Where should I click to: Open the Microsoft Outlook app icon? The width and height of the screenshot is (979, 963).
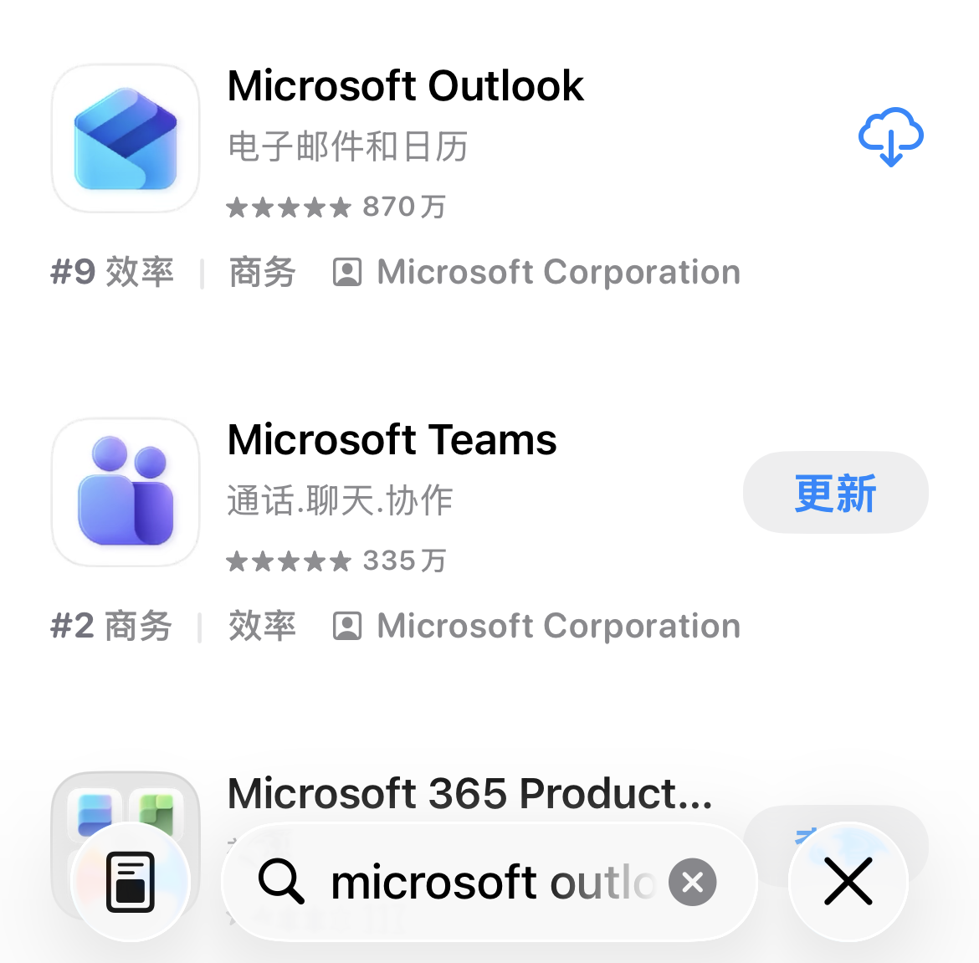point(126,138)
